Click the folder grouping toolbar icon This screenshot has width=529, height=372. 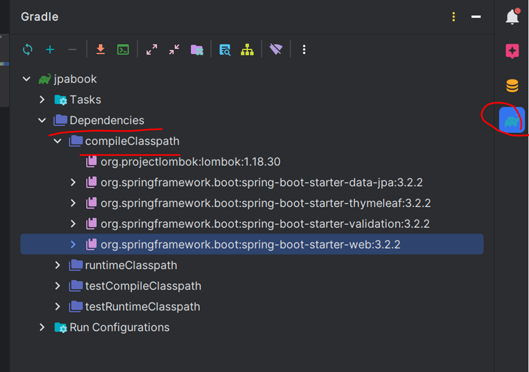click(197, 50)
